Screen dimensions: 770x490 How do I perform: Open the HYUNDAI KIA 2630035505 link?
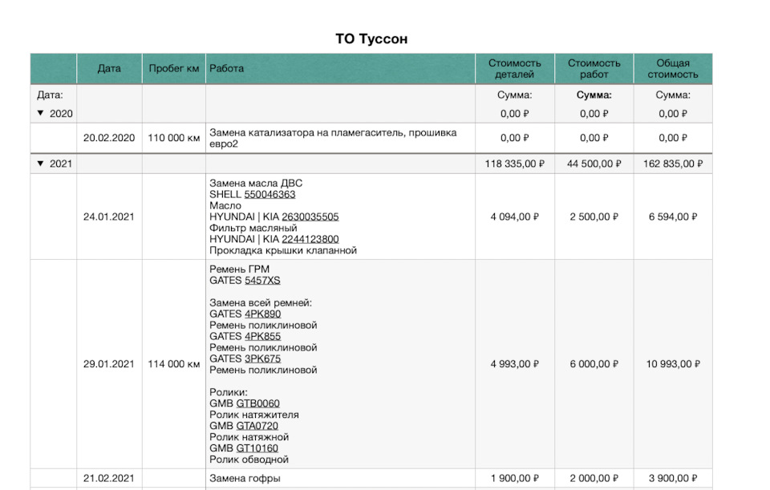(x=310, y=217)
